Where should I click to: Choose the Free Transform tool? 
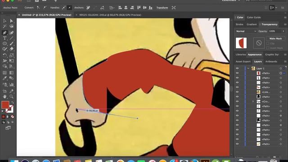11,61
